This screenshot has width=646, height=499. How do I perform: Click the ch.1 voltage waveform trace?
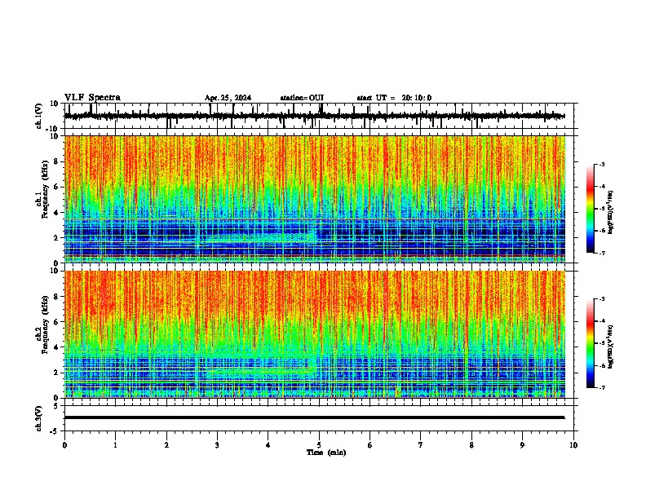tap(314, 117)
